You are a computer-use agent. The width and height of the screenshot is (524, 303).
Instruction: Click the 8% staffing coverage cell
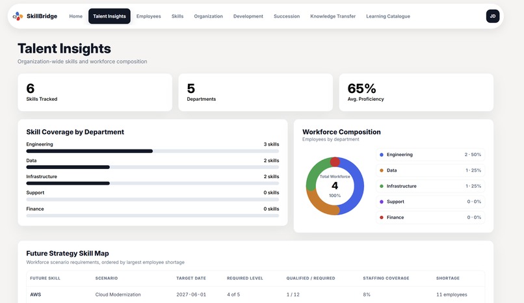coord(367,295)
